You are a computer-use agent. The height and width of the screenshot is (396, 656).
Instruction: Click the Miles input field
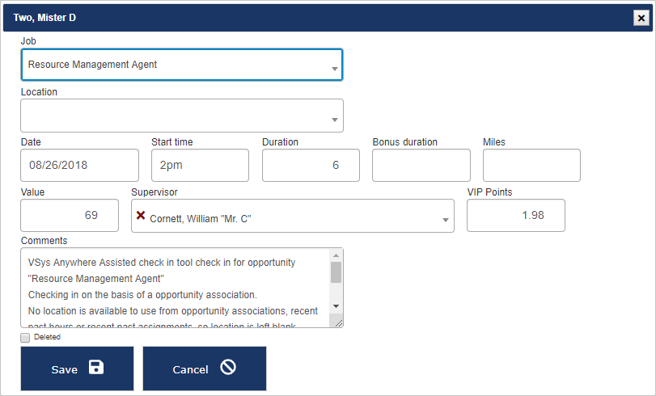coord(531,166)
